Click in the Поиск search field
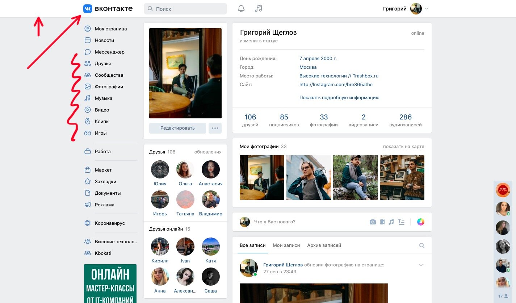The width and height of the screenshot is (516, 303). tap(185, 9)
